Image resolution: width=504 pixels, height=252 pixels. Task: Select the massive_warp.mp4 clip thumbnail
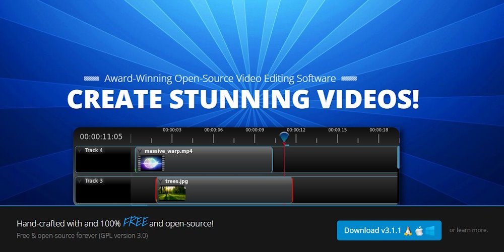point(151,163)
